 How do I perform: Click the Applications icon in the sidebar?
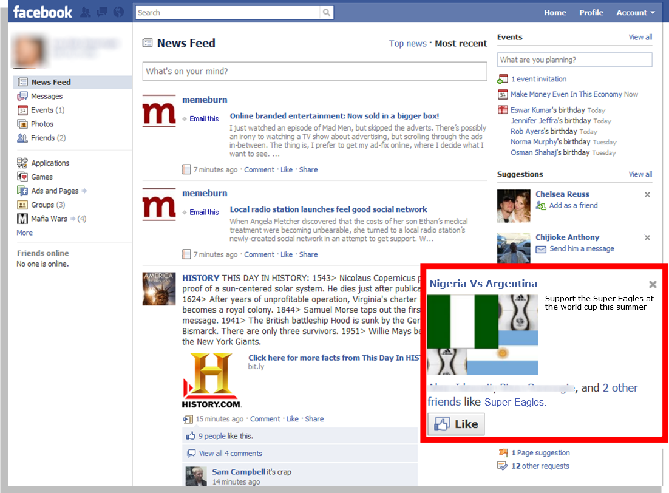pyautogui.click(x=22, y=163)
